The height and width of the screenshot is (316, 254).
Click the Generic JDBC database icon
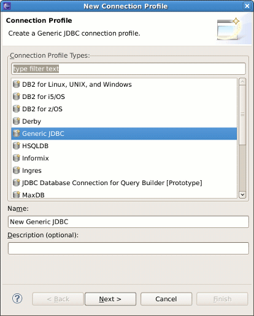click(x=17, y=133)
